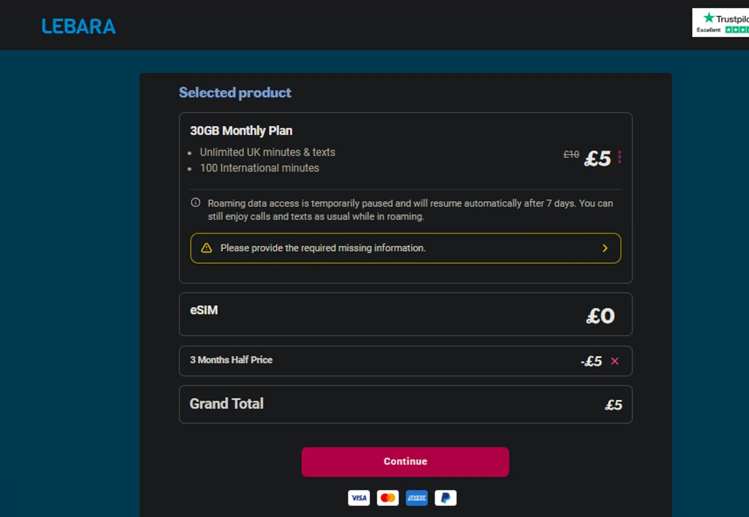Click the three-dot menu beside the £5 price
This screenshot has height=517, width=749.
pyautogui.click(x=620, y=157)
